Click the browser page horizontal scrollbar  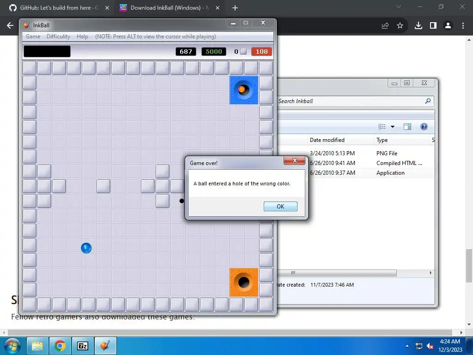point(230,333)
